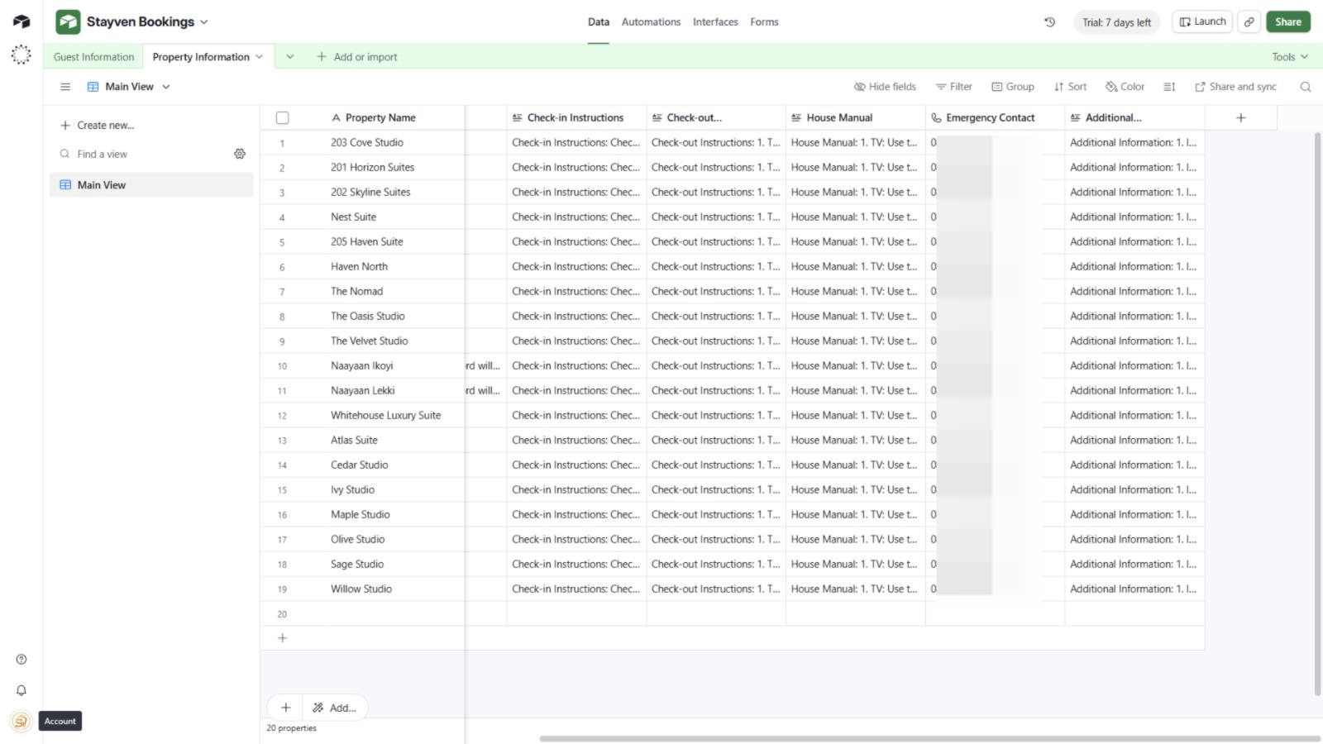
Task: Click the Stayven Bookings base icon
Action: pos(68,21)
